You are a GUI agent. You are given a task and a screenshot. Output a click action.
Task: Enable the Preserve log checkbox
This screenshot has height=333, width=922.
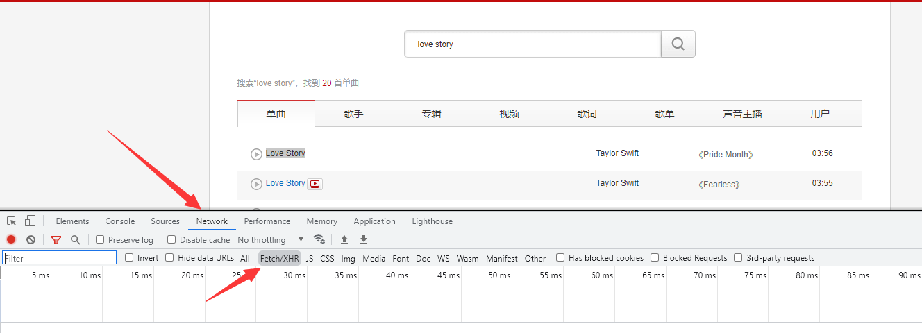pos(100,239)
